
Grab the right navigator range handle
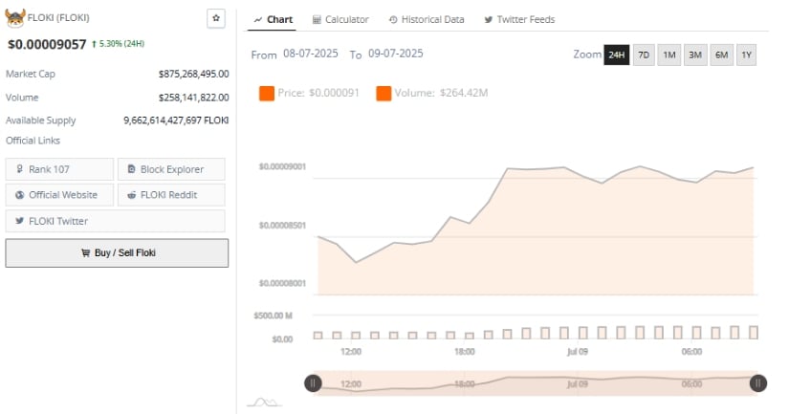click(x=757, y=383)
